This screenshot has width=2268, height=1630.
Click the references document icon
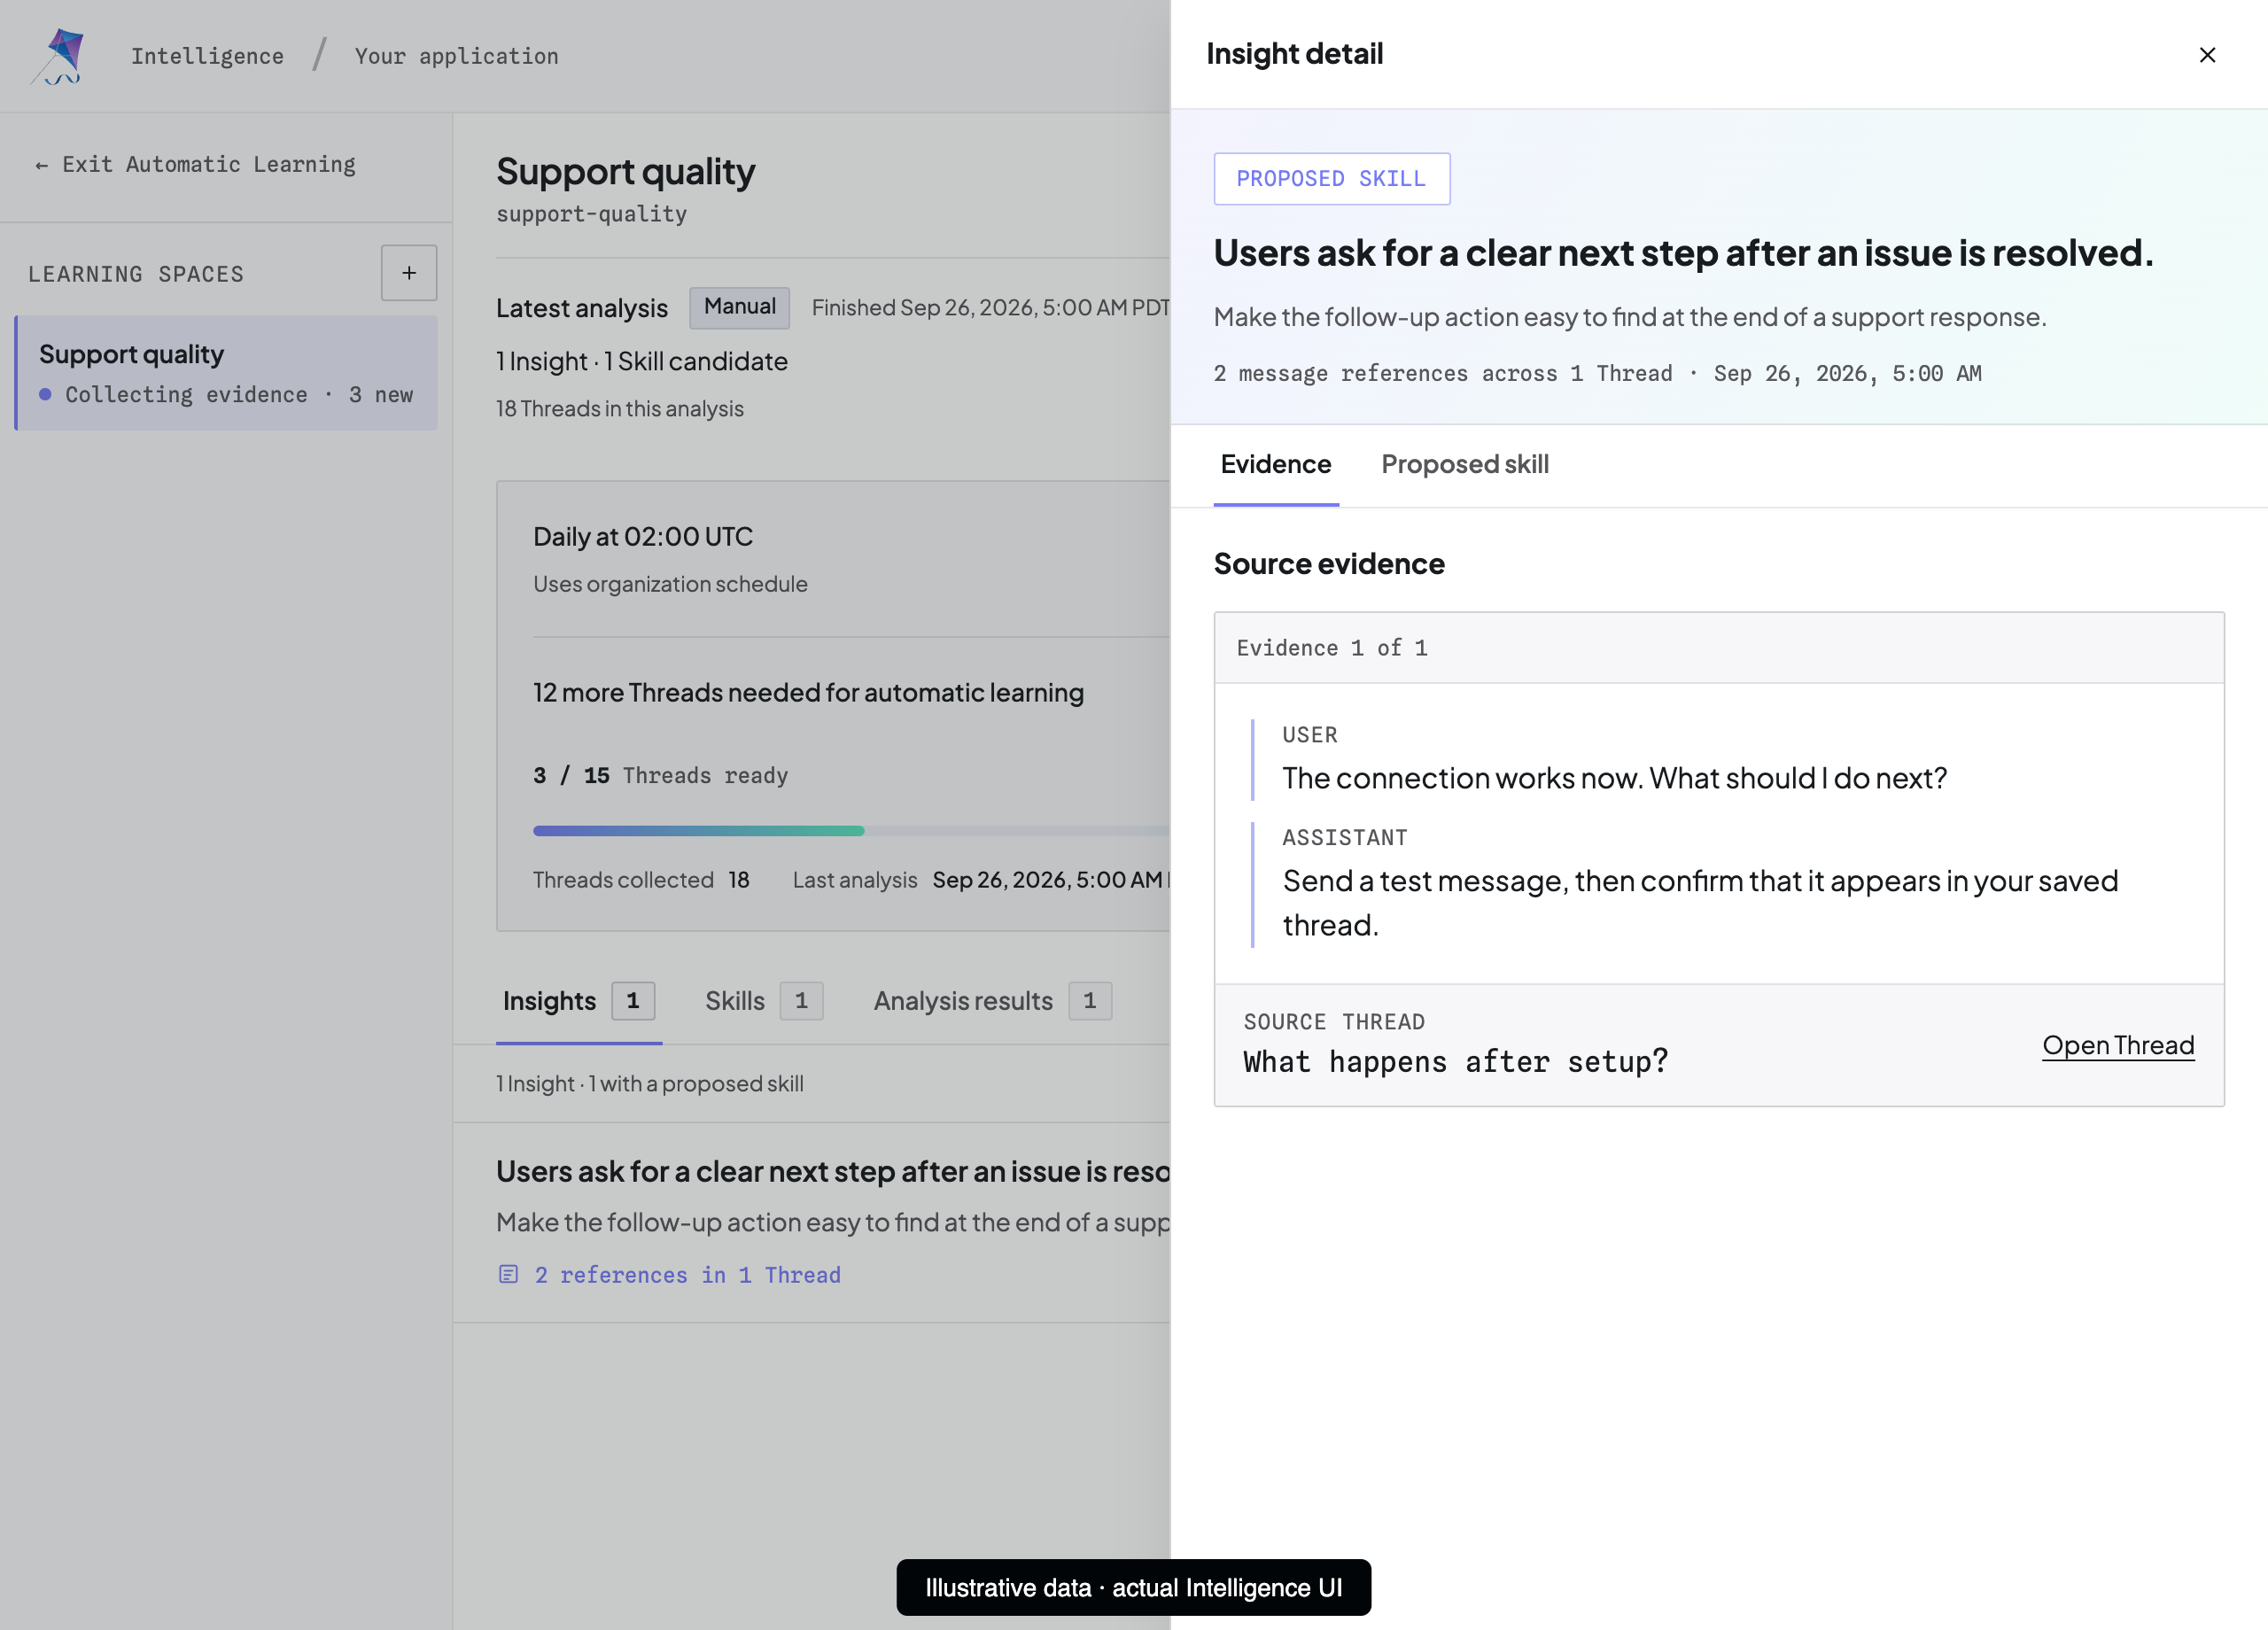(508, 1274)
